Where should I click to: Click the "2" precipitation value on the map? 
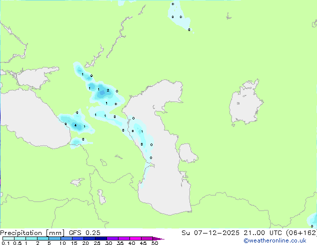tap(108, 90)
